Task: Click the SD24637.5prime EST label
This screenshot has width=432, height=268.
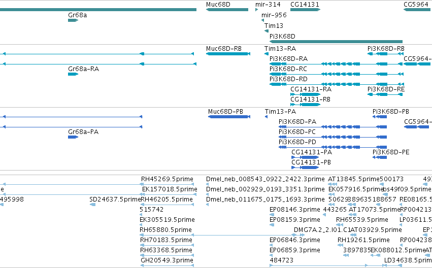Action: pyautogui.click(x=115, y=199)
